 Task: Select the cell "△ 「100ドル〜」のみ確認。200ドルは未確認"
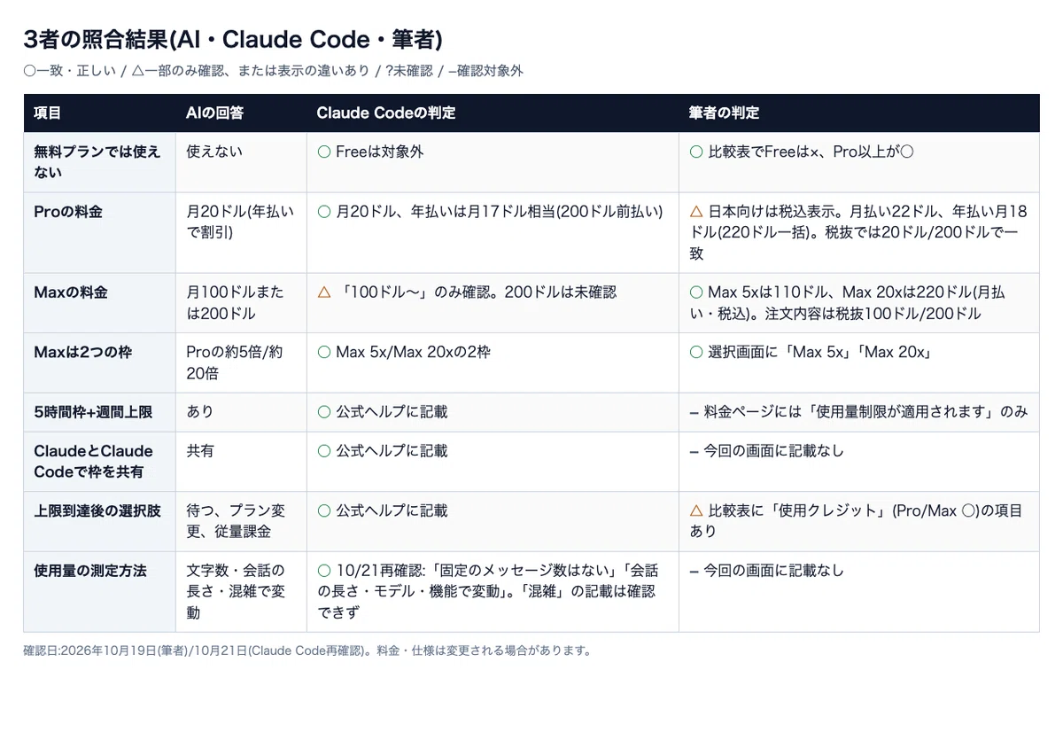click(493, 303)
